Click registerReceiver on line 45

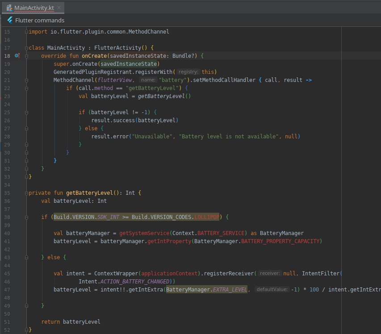[229, 274]
